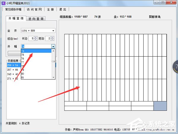The width and height of the screenshot is (178, 134).
Task: Click the dropdown list scroll-up arrow
Action: click(x=53, y=51)
